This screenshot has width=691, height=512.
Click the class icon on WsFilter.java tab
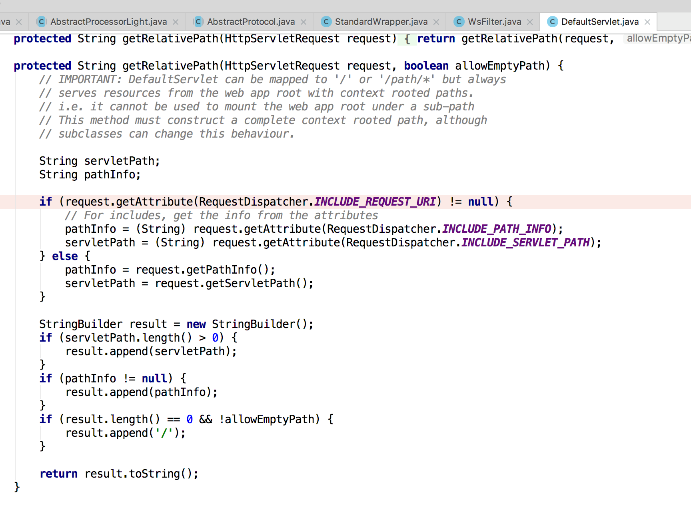coord(459,22)
